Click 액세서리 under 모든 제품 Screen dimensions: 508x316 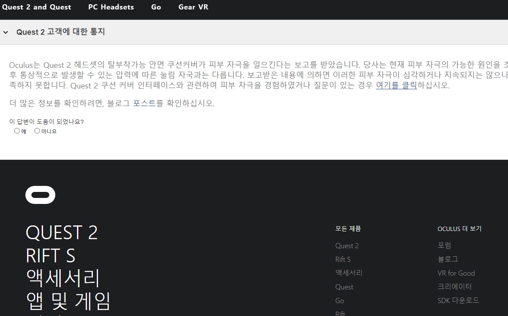pos(349,273)
